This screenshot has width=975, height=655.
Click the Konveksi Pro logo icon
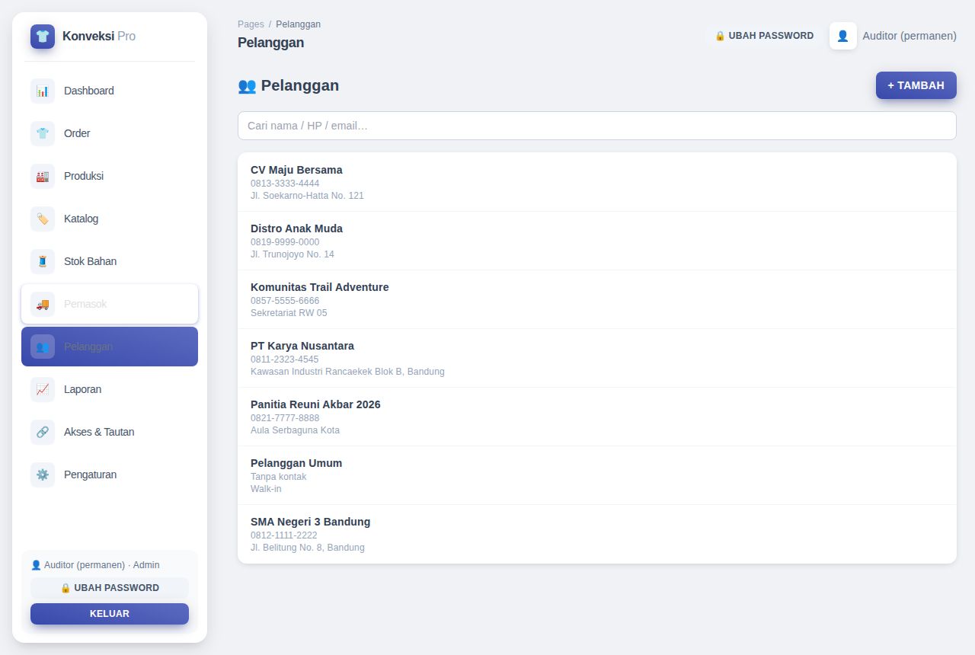click(x=43, y=37)
